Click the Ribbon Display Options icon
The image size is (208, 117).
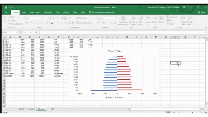pos(184,7)
